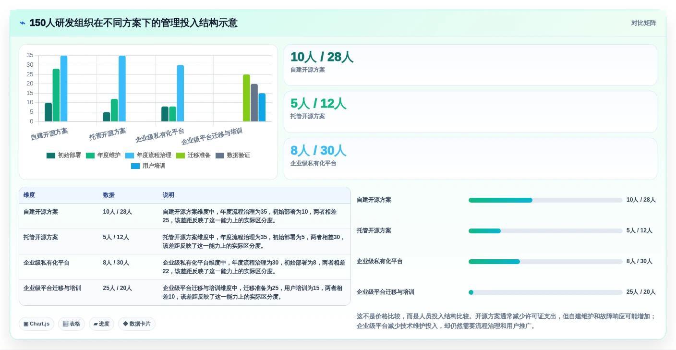Toggle 年度流程治理 legend swatch
Screen dimensions: 676x350
[x=130, y=156]
